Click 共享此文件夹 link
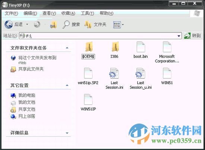205x150 pixels. pos(31,69)
